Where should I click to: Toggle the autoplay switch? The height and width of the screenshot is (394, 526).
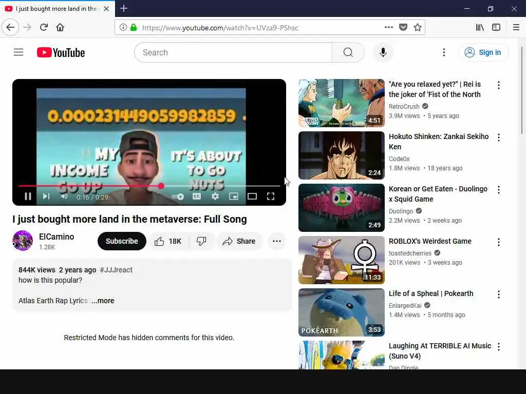177,196
